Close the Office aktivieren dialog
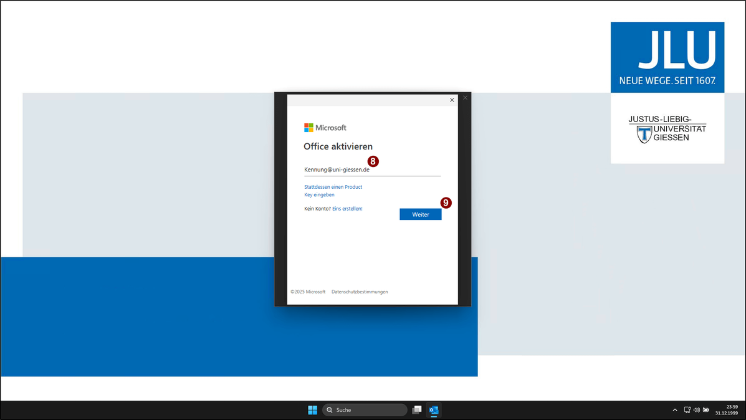 click(452, 100)
